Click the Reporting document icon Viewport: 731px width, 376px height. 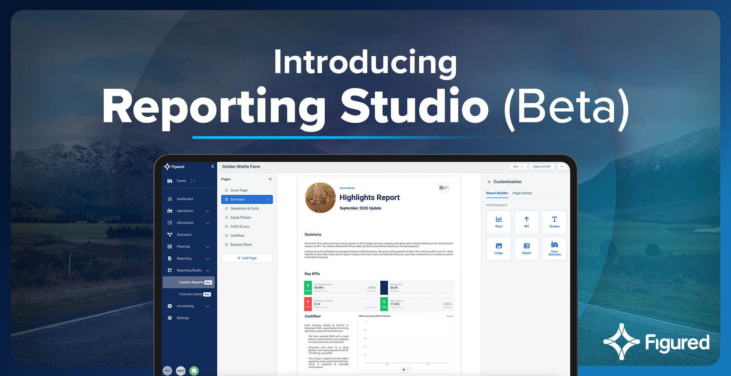click(170, 258)
